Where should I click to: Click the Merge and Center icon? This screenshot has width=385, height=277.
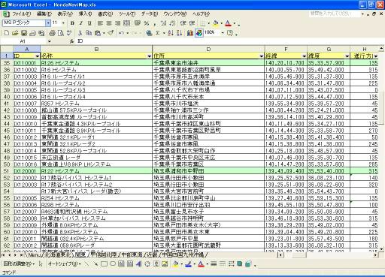(127, 23)
